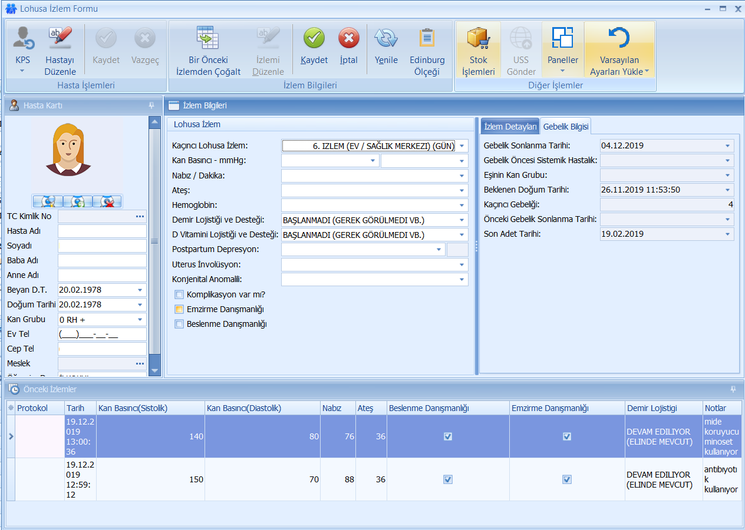
Task: Save the follow-up with green Kaydet
Action: pos(314,39)
